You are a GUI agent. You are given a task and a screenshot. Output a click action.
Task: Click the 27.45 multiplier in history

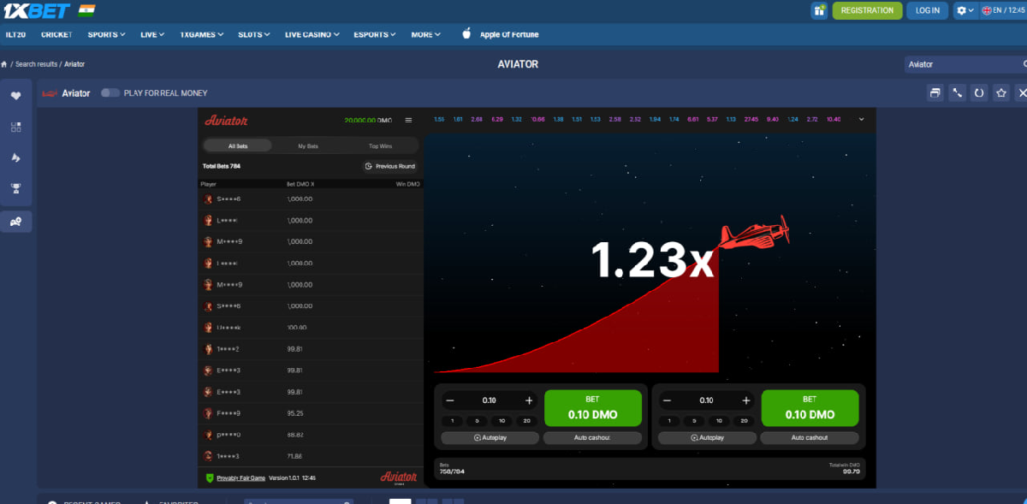[751, 120]
